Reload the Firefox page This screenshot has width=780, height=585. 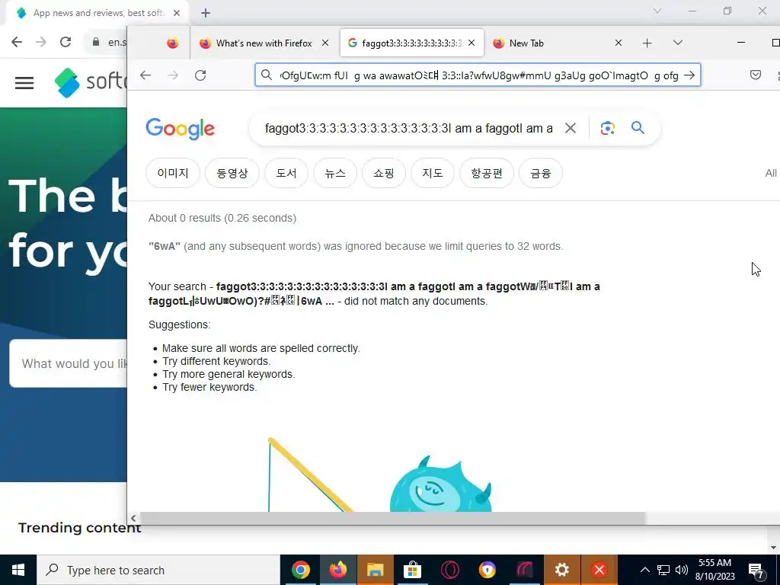200,75
